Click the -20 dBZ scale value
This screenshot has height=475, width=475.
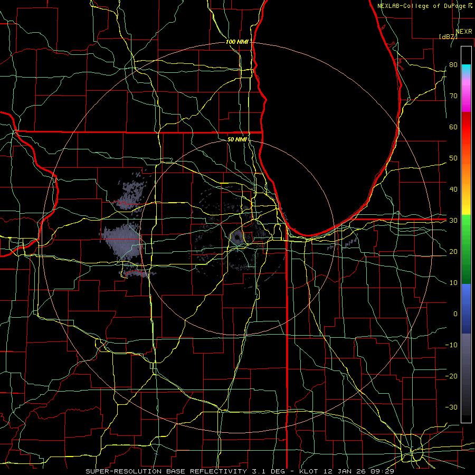tap(451, 376)
